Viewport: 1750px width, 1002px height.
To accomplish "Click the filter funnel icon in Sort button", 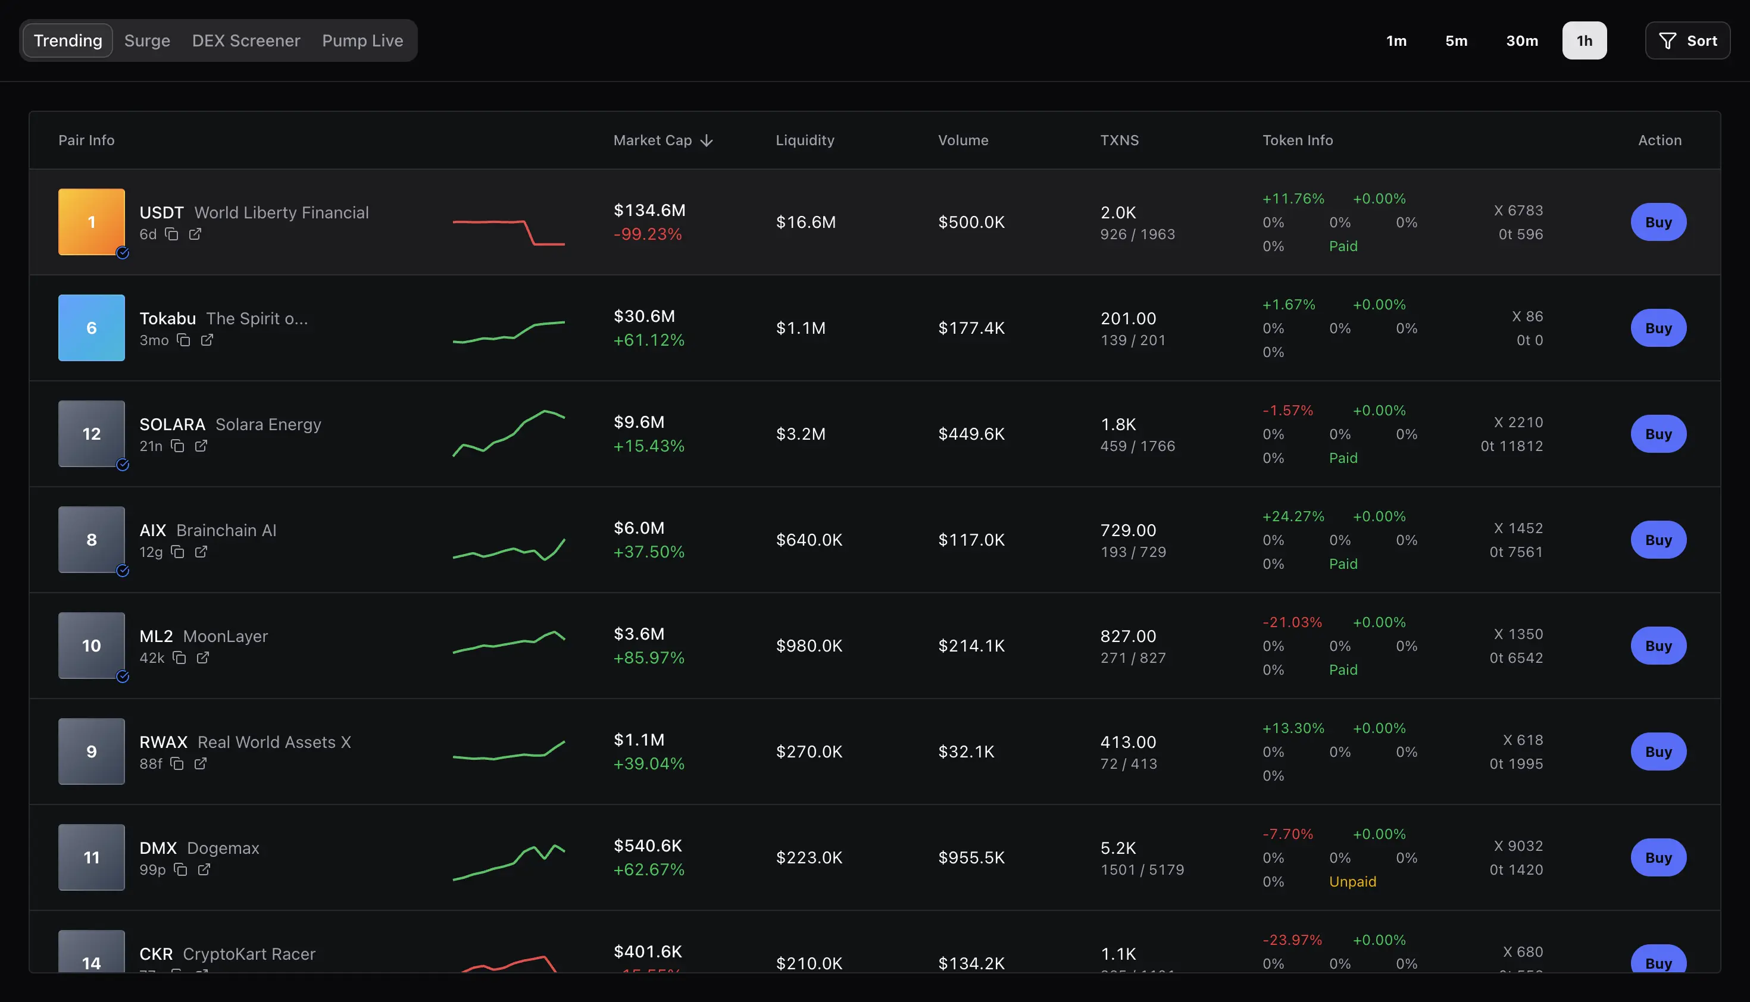I will tap(1667, 40).
